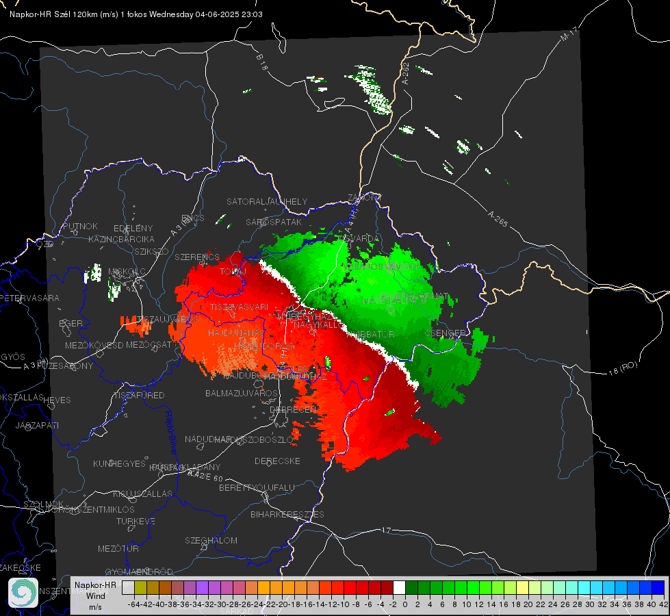Click the SÁTORALJAÚJHELY city label
Image resolution: width=670 pixels, height=616 pixels.
267,201
